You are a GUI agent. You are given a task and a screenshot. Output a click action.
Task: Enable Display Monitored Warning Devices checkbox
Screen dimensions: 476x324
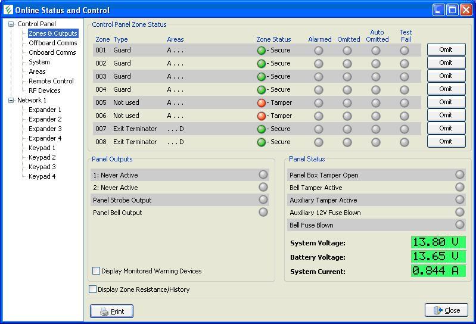click(x=96, y=271)
